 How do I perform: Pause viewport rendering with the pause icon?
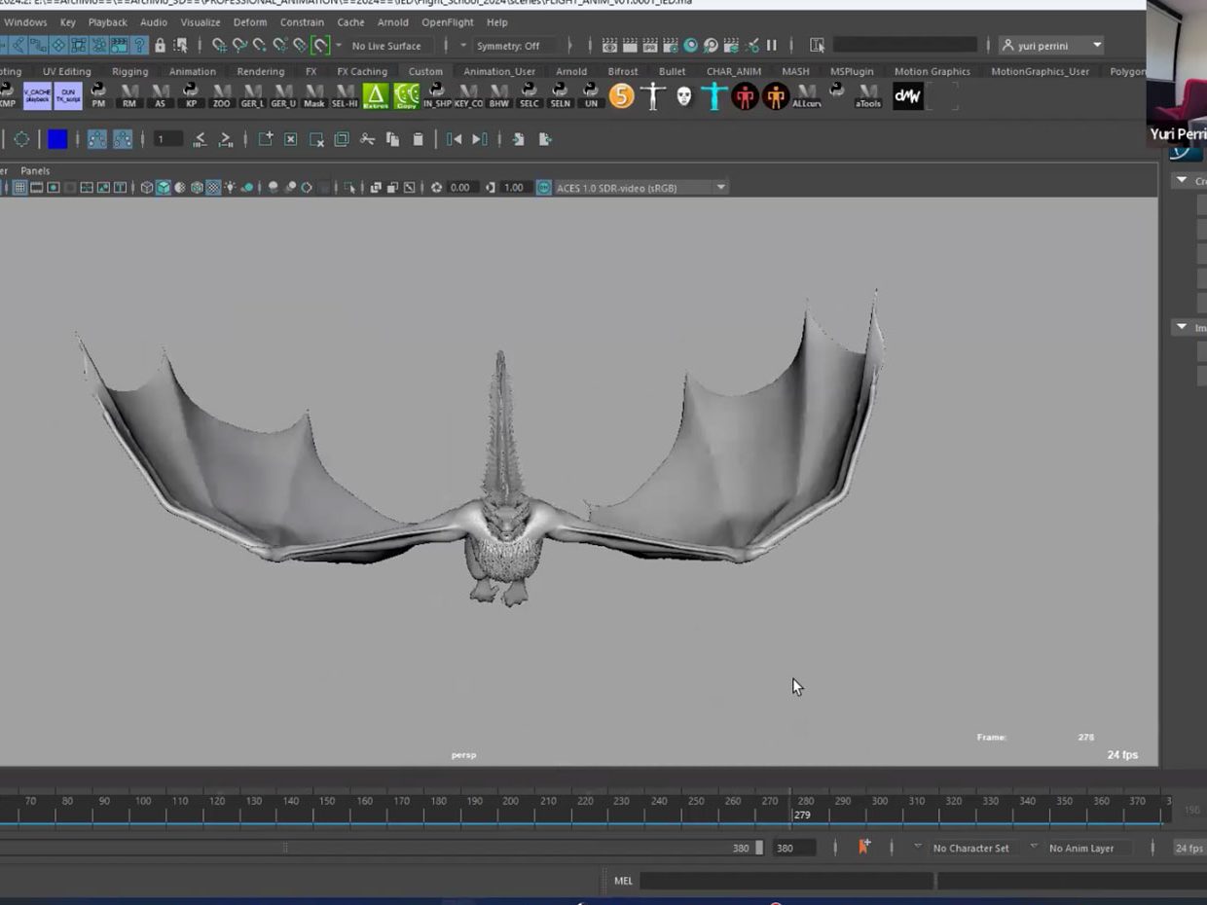(x=772, y=46)
